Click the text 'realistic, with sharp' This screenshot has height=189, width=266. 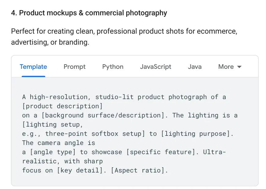62,161
